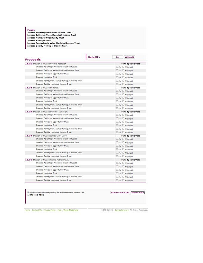Click proposal number 1a.03
203x263 pixels.
(x=28, y=112)
